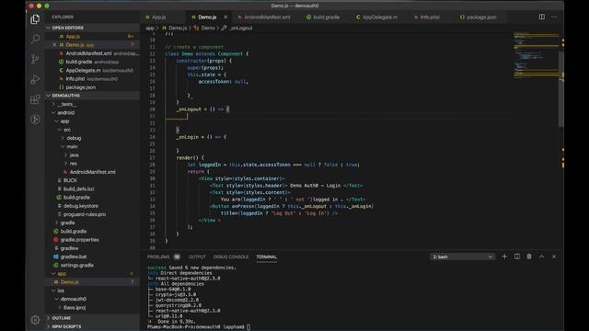Click the code minimap overview
Screen dimensions: 589x331
pos(537,55)
